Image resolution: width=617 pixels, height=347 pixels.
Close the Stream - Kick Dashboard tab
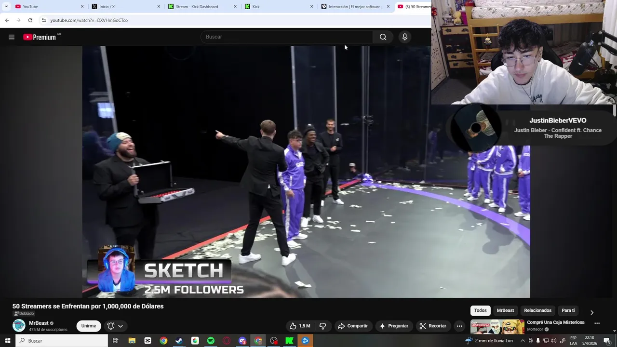[x=235, y=7]
